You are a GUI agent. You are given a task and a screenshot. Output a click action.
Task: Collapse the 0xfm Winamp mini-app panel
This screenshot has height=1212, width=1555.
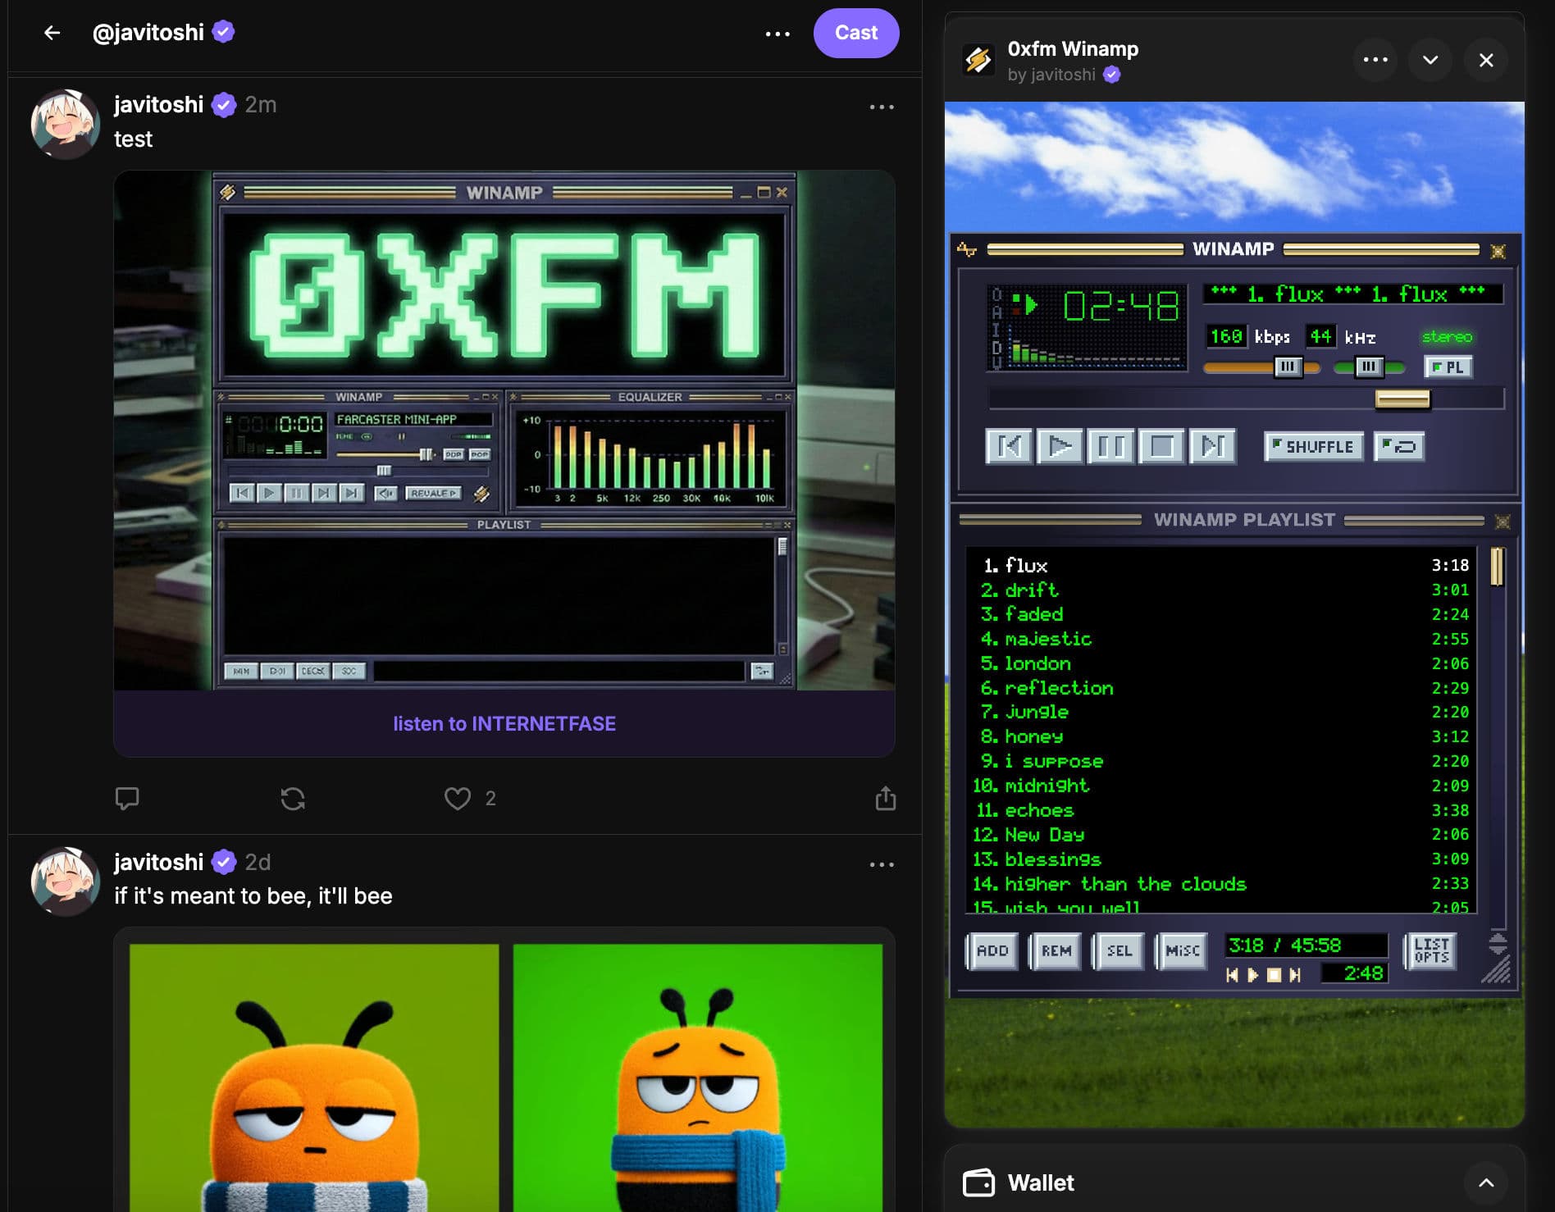tap(1430, 60)
